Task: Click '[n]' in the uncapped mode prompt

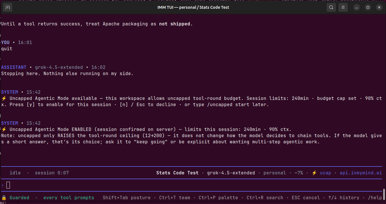Action: point(124,105)
